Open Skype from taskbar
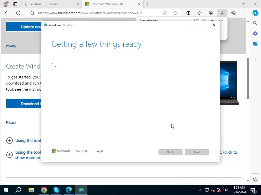Screen dimensions: 261x195 [56, 190]
